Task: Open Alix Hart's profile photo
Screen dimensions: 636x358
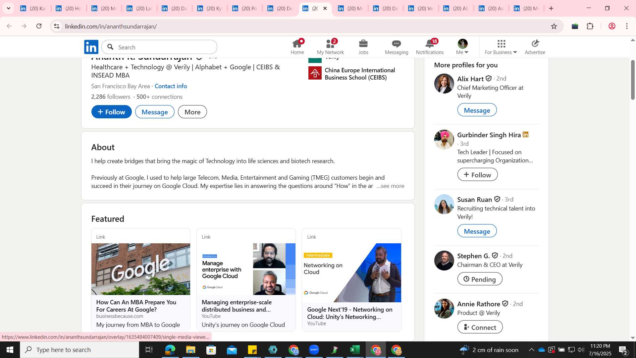Action: pyautogui.click(x=444, y=84)
